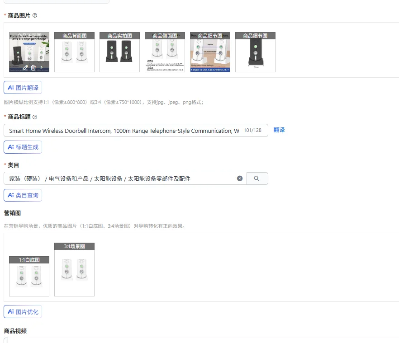Screen dimensions: 399x343
Task: Clear the 类目 field with the X icon
Action: click(x=240, y=179)
